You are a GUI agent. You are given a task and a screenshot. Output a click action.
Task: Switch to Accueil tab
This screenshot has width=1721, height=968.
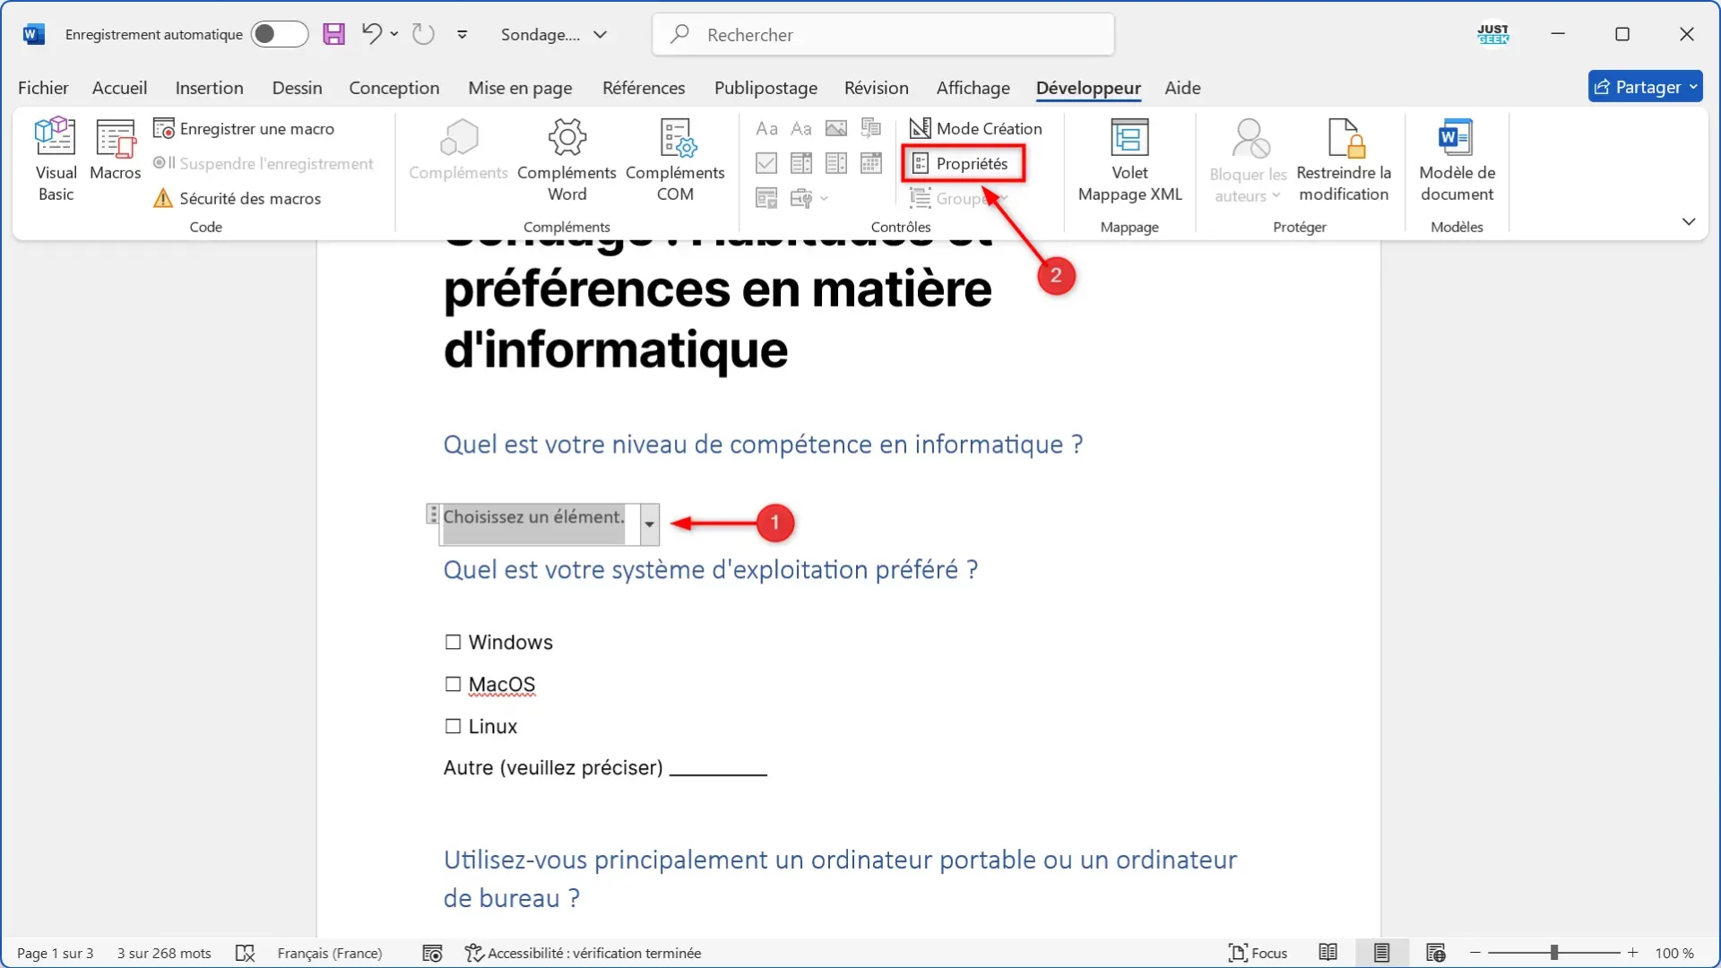(x=119, y=88)
